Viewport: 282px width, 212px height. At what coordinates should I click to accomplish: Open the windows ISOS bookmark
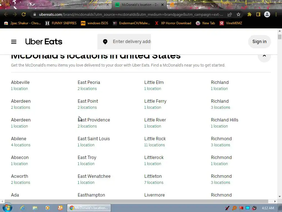click(95, 23)
